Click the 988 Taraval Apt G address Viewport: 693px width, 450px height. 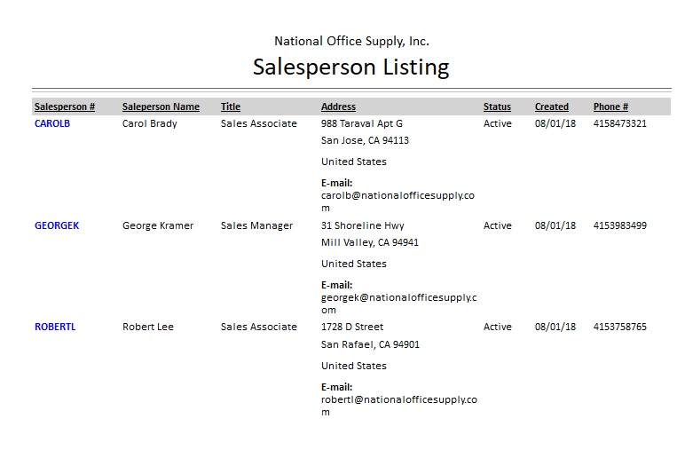(362, 124)
